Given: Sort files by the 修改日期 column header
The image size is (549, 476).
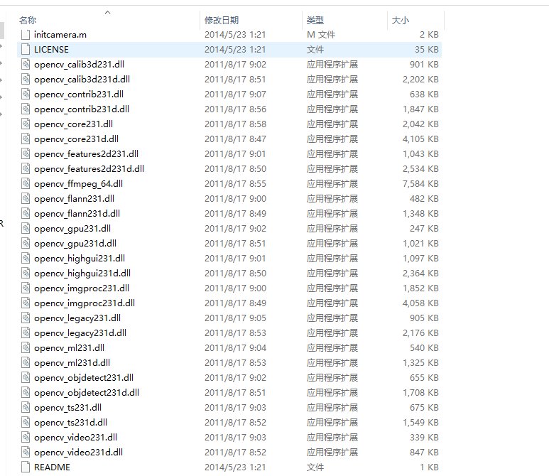Looking at the screenshot, I should click(x=222, y=21).
